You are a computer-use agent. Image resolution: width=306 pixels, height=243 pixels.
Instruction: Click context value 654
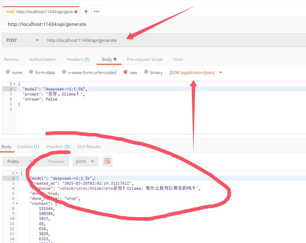pos(42,229)
